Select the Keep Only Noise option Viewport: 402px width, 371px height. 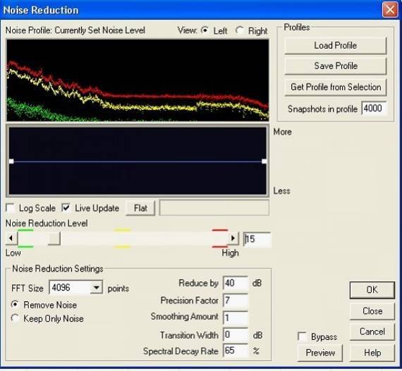(x=15, y=318)
